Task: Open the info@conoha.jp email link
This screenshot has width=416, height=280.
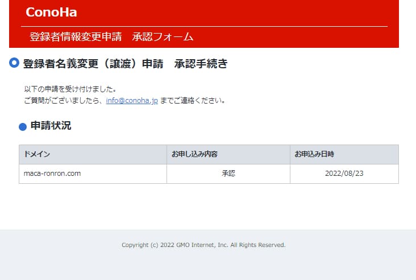Action: pyautogui.click(x=132, y=100)
